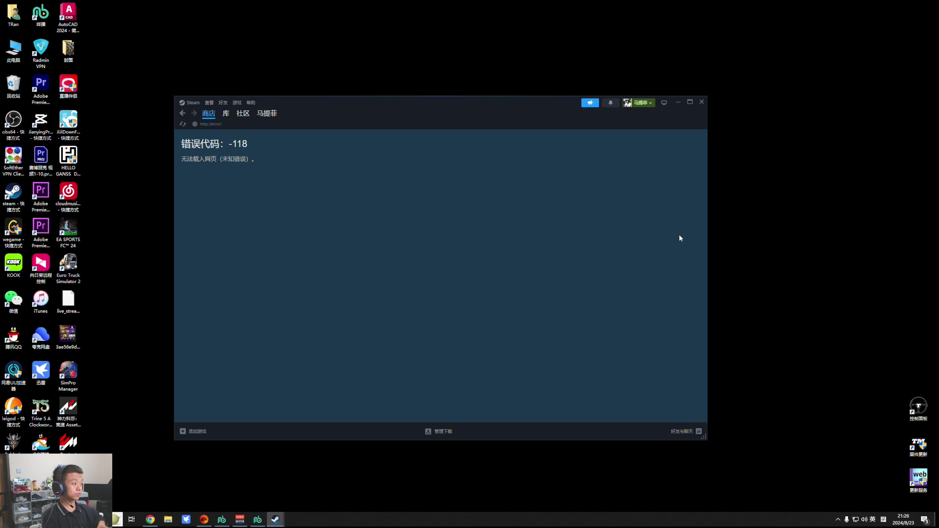Select the AutoCAD 2024 desktop icon
939x528 pixels.
point(68,18)
